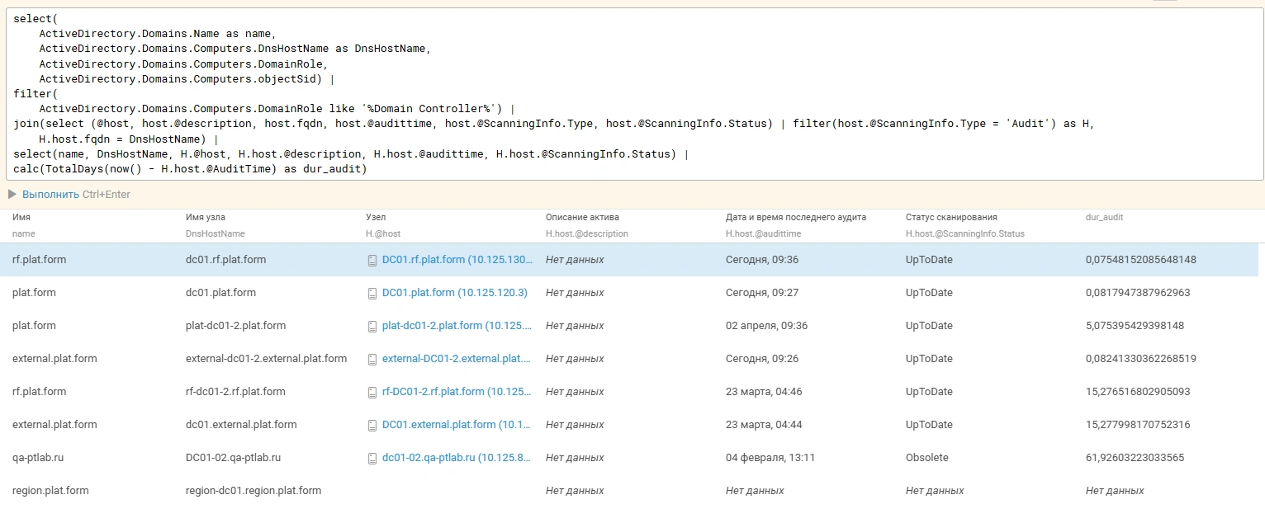Open the DC01.rf.plat.form host link
The height and width of the screenshot is (523, 1265).
pyautogui.click(x=457, y=260)
